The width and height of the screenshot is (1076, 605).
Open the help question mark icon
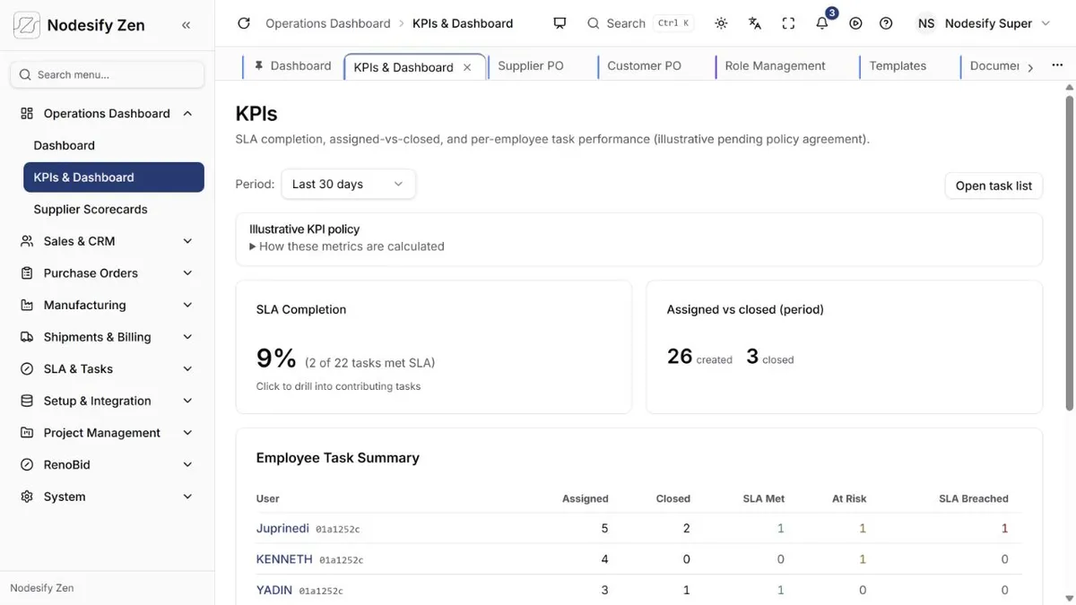click(x=886, y=23)
